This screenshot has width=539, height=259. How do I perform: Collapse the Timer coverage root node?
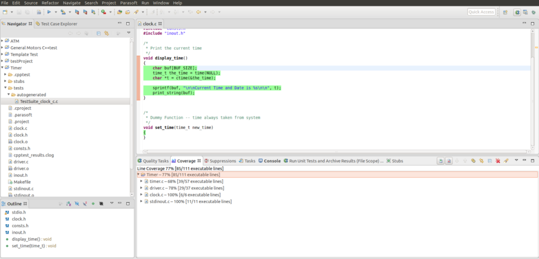tap(138, 174)
